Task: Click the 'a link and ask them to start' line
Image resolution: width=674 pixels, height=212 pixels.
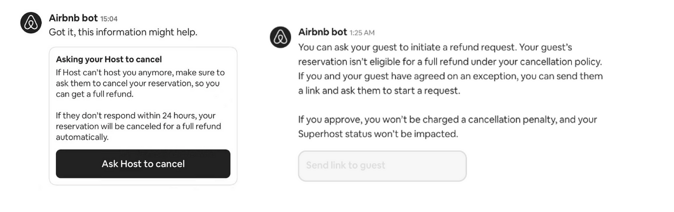Action: pyautogui.click(x=379, y=91)
